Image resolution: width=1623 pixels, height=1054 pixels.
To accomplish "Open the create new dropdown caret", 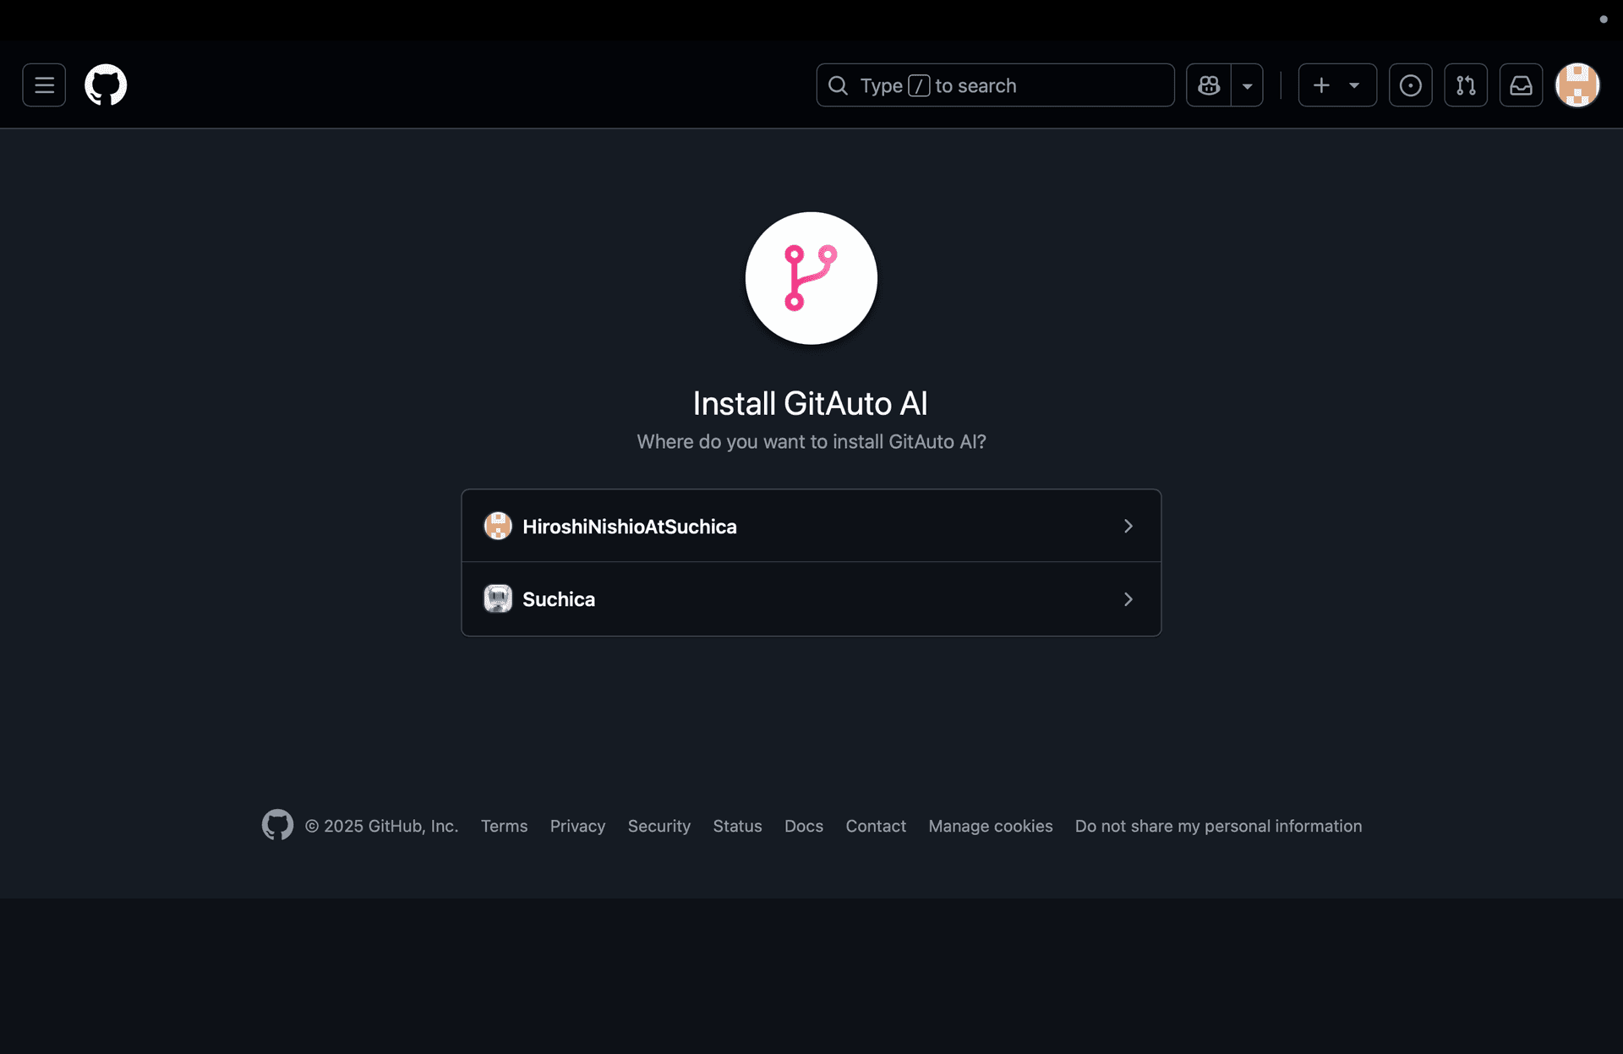I will pos(1354,85).
